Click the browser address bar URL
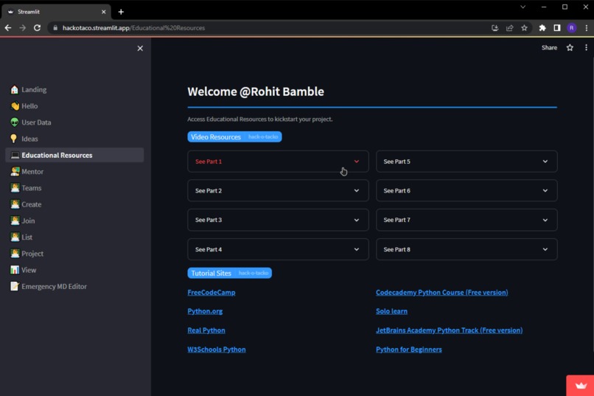The height and width of the screenshot is (396, 594). tap(133, 28)
